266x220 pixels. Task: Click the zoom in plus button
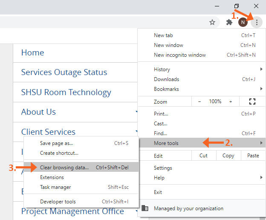(231, 101)
